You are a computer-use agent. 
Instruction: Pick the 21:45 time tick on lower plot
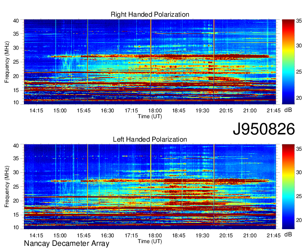[x=274, y=235]
